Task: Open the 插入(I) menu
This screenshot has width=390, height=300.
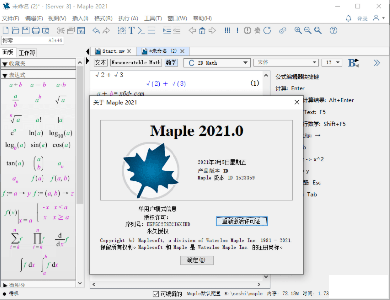Action: point(80,18)
